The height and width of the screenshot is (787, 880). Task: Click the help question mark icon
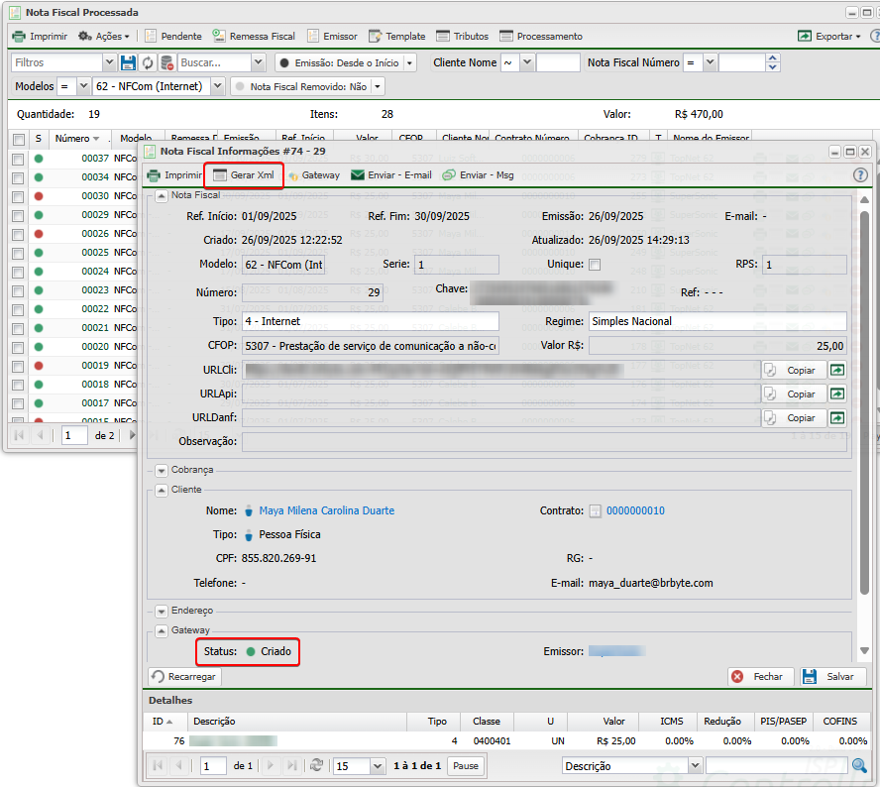(860, 175)
